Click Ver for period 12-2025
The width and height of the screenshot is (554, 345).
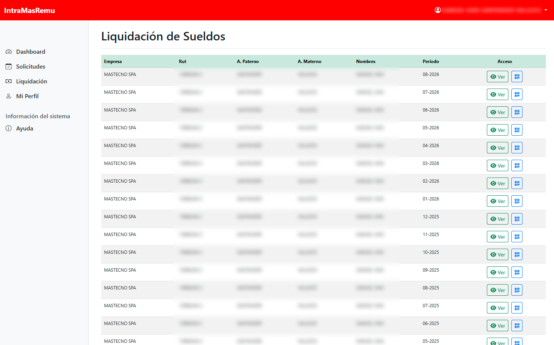(x=498, y=219)
